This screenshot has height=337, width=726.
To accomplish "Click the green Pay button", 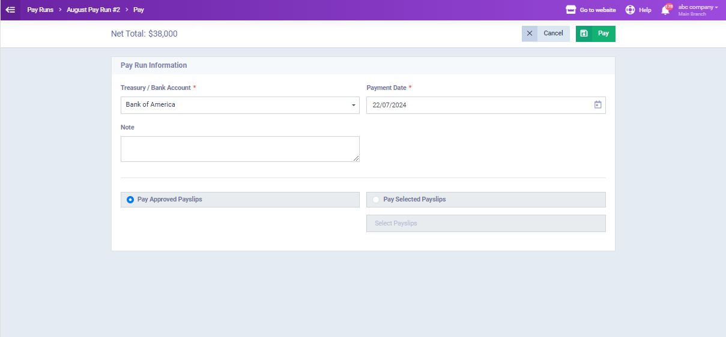I will click(596, 34).
